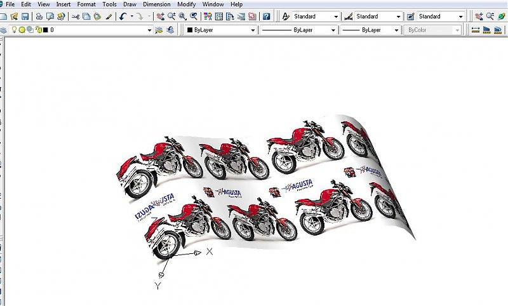Open the Tool Palettes icon
This screenshot has width=508, height=306.
click(230, 17)
